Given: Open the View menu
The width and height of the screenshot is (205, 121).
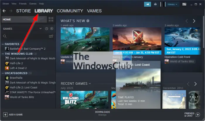Looking at the screenshot, I should [14, 3].
